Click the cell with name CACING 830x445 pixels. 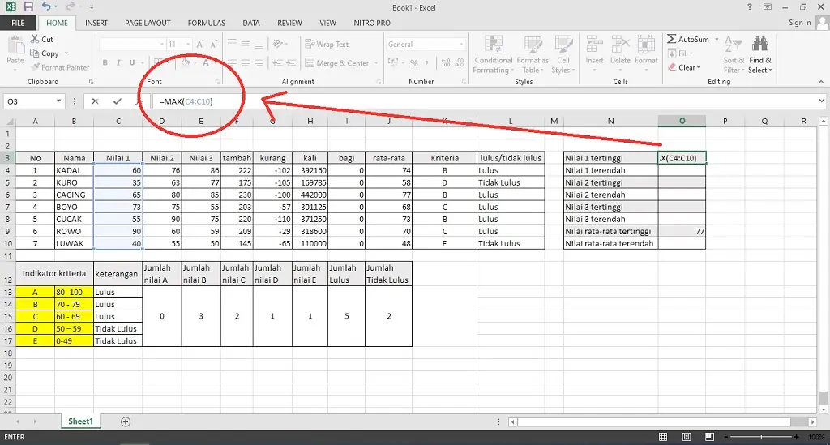(74, 195)
